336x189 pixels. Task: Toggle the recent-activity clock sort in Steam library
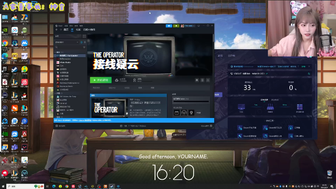[81, 42]
